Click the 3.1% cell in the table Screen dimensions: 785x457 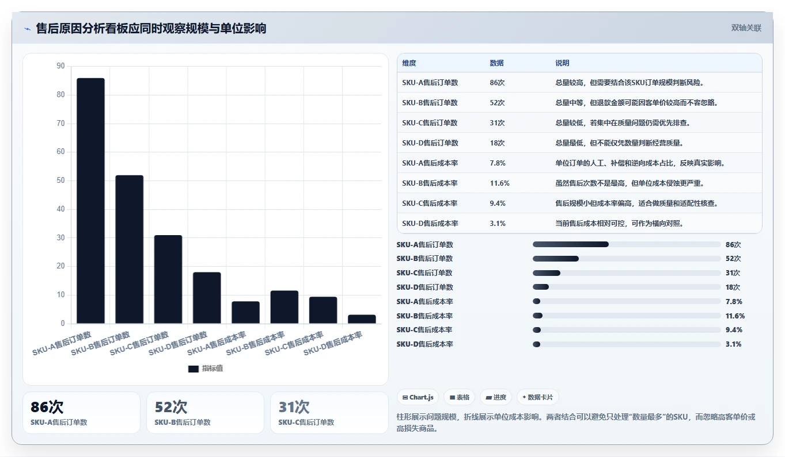point(498,224)
